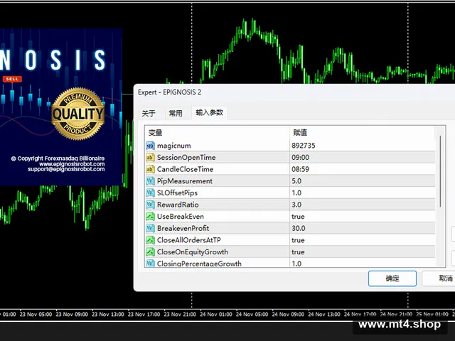455x341 pixels.
Task: Change the CloseOnEquityGrowth true value
Action: pos(298,252)
